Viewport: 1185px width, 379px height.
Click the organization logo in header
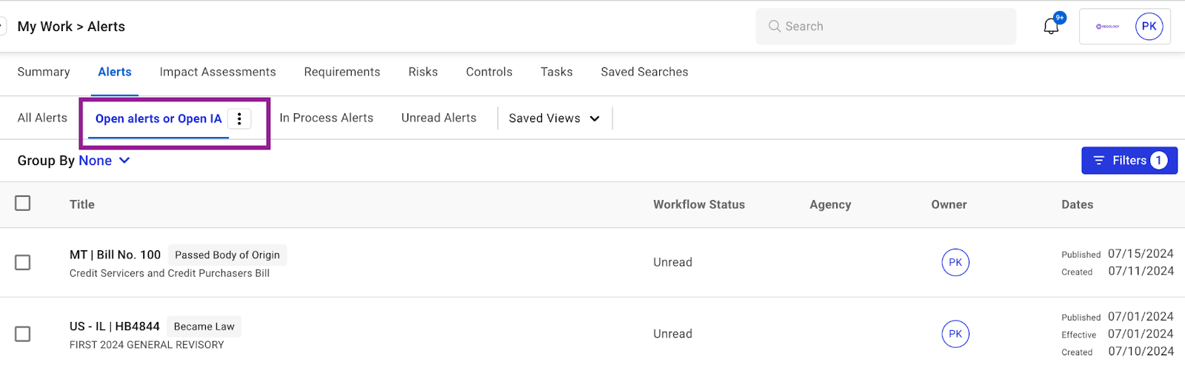1107,27
